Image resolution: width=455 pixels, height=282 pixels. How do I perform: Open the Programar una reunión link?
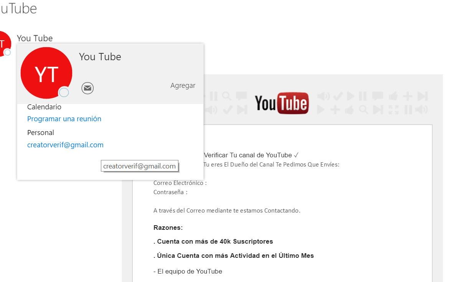64,119
